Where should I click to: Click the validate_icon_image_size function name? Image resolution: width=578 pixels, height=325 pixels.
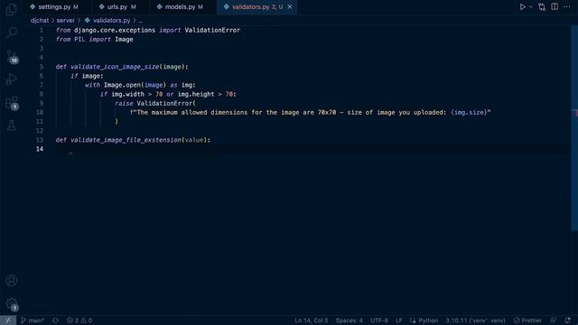click(115, 67)
